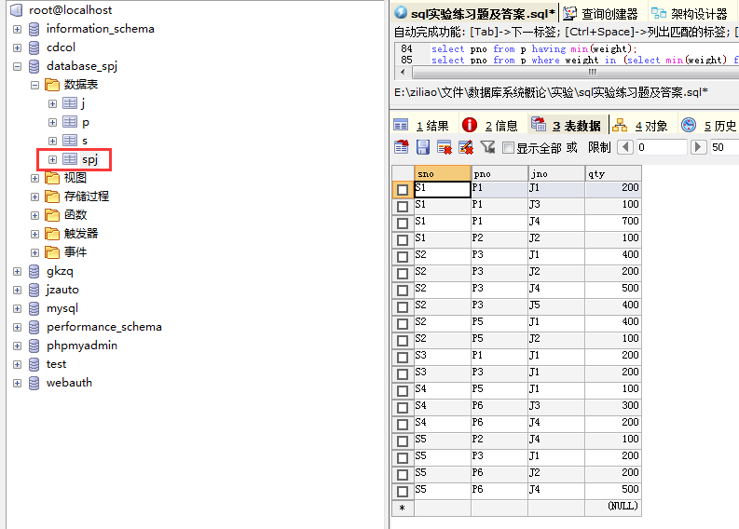Click the database_spj database icon

click(34, 66)
